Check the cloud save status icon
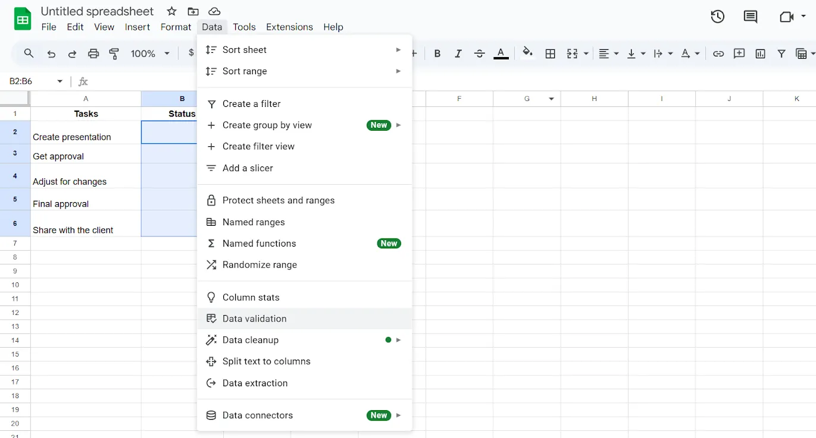 pos(214,11)
